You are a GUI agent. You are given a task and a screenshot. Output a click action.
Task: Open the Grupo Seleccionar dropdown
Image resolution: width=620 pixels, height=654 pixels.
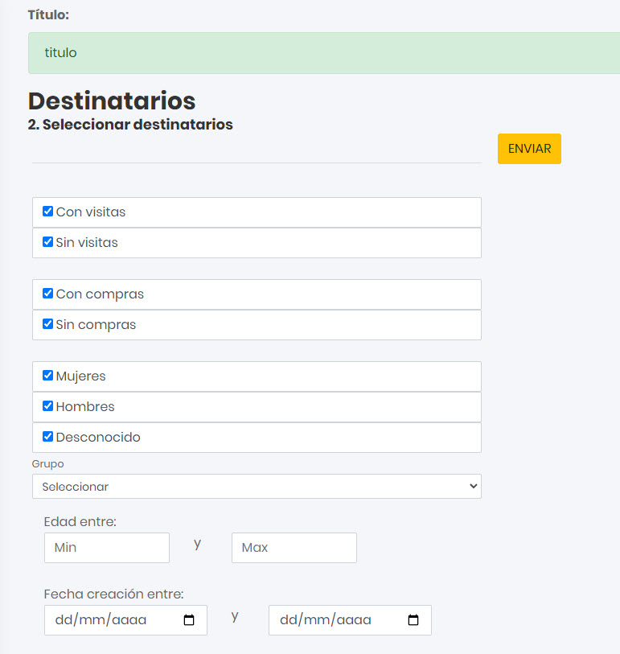(x=257, y=487)
